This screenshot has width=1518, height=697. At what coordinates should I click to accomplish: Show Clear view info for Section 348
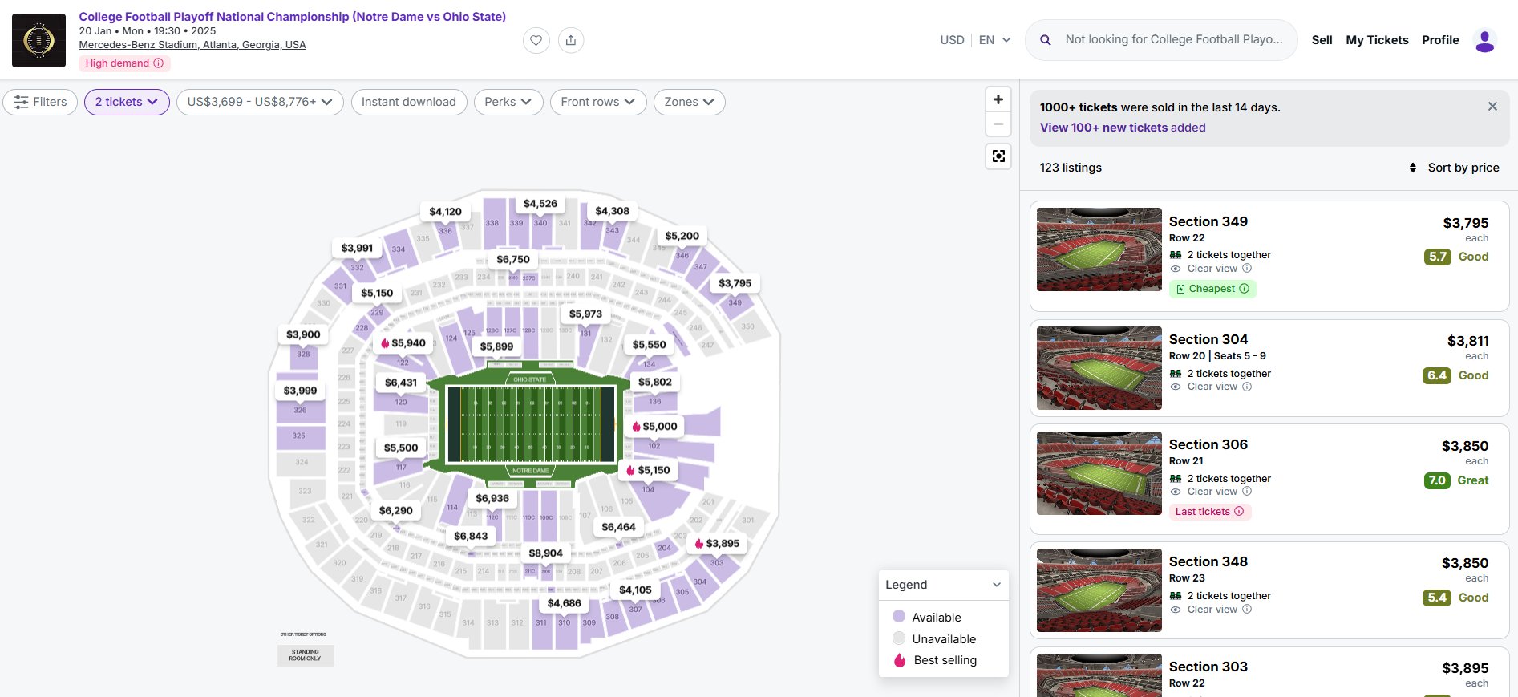[x=1247, y=610]
